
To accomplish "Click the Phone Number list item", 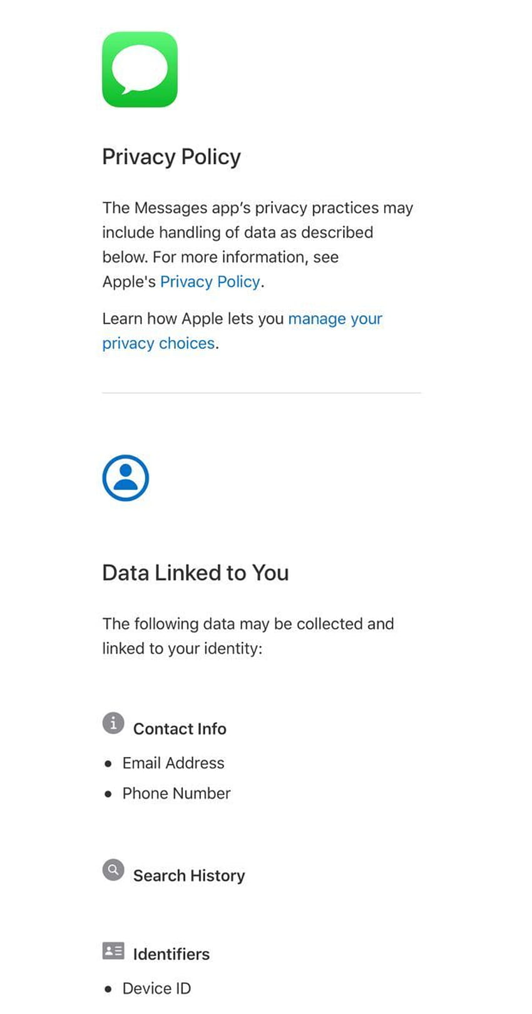I will 176,793.
